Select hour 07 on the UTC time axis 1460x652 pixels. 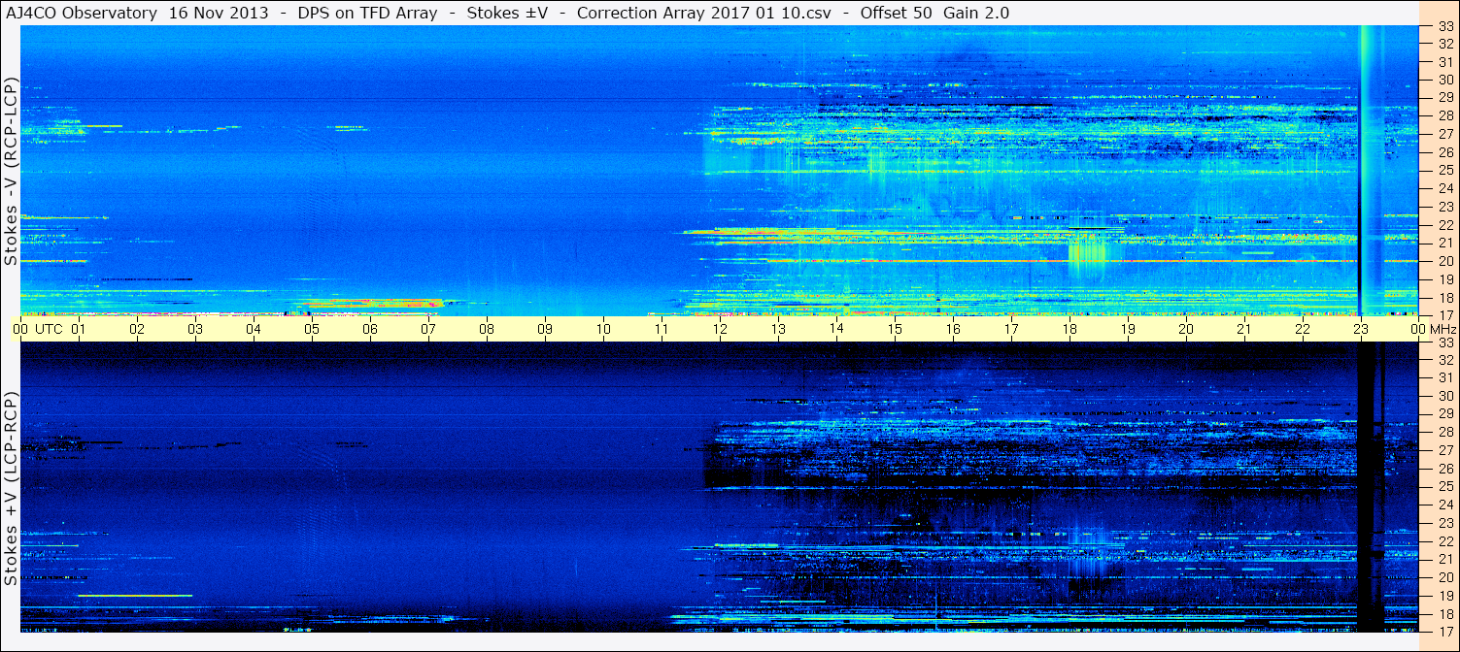428,329
